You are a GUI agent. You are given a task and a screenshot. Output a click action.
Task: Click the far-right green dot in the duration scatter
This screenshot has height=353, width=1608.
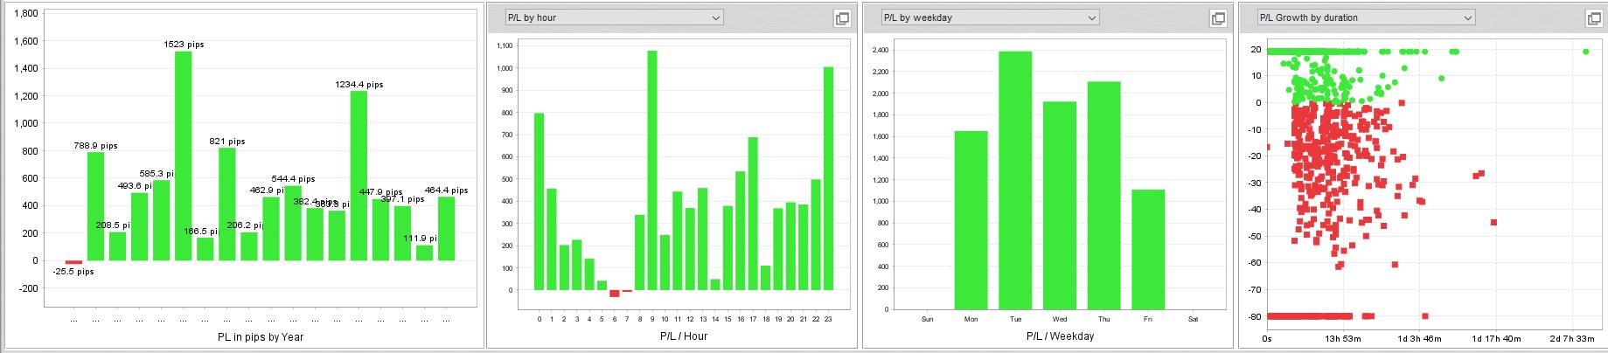point(1585,52)
